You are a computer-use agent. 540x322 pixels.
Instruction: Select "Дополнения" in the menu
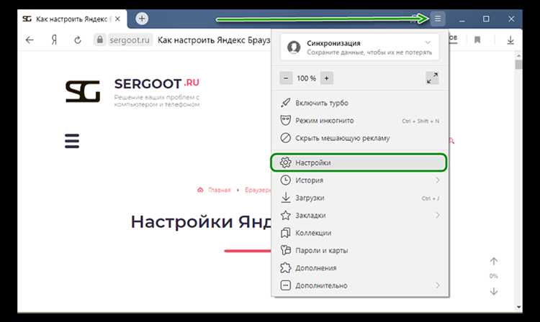tap(359, 268)
